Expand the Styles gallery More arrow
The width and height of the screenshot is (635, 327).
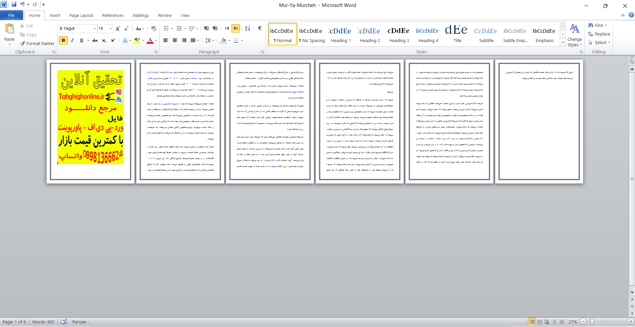[563, 42]
